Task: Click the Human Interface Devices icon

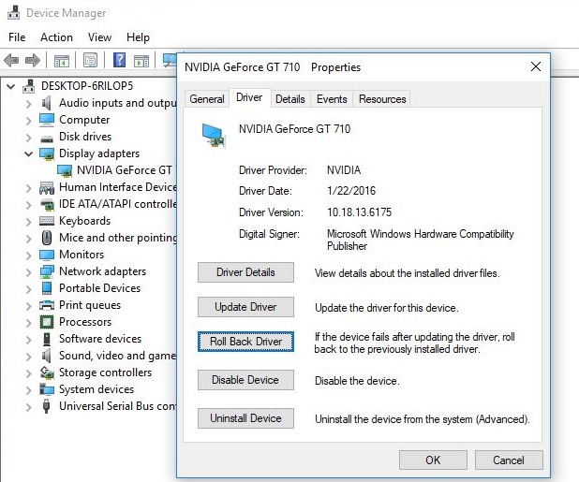Action: (x=47, y=188)
